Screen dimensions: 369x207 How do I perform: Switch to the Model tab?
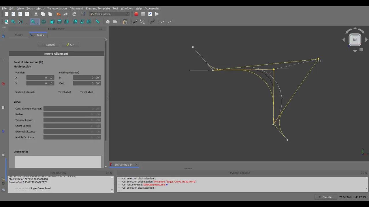[x=19, y=35]
